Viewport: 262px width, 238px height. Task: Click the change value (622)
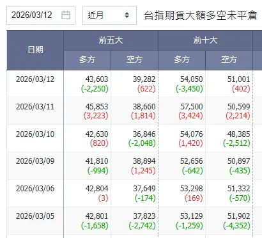pos(146,89)
